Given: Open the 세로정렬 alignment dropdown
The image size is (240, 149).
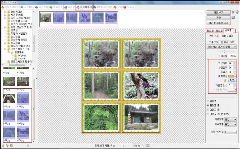Looking at the screenshot, I should (x=230, y=124).
